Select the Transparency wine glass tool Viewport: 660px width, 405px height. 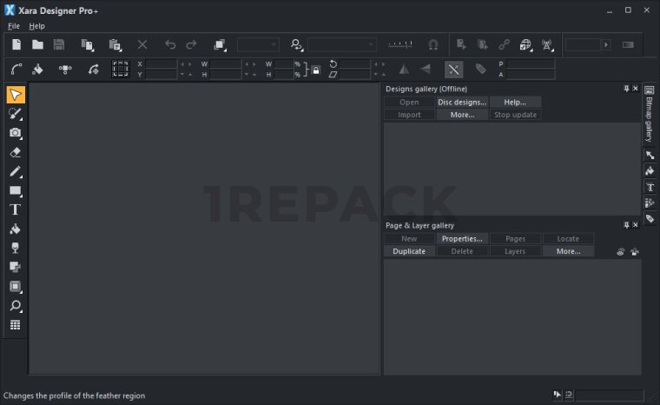coord(15,249)
